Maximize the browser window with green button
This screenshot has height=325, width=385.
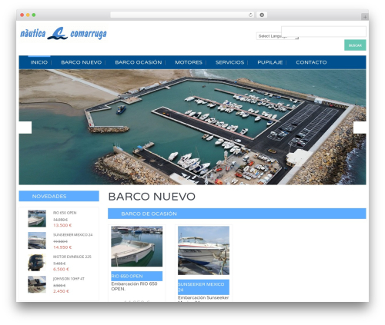point(34,15)
